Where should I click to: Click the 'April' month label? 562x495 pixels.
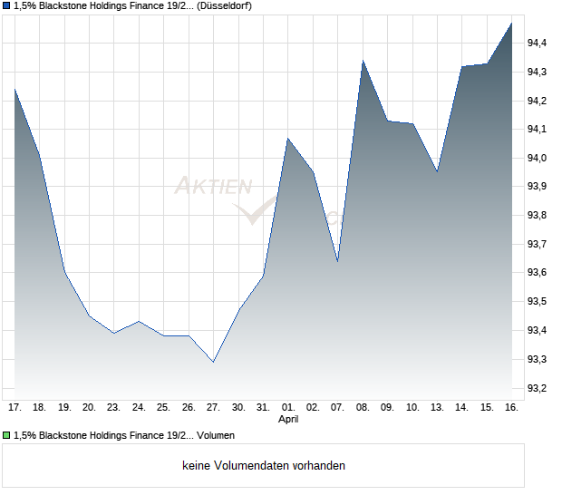pos(288,419)
